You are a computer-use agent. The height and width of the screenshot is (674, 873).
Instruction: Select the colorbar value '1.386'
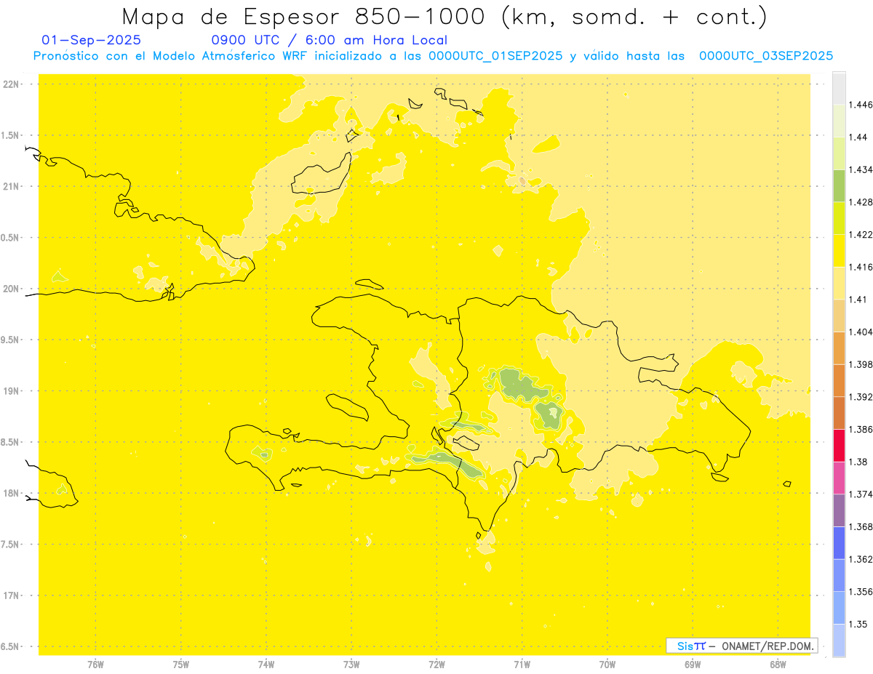pyautogui.click(x=862, y=429)
